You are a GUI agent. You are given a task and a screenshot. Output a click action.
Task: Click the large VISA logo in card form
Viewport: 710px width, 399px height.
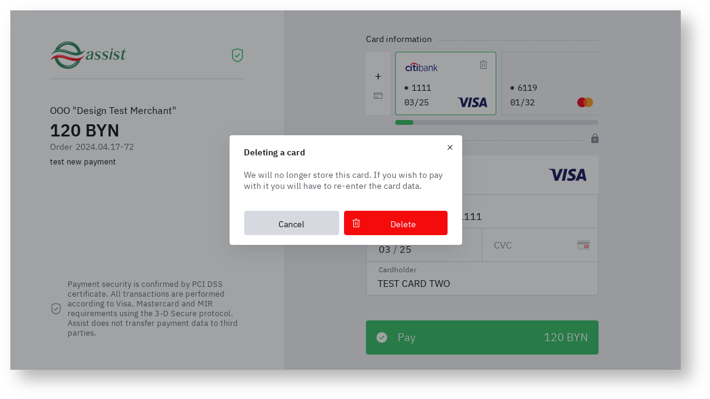click(568, 175)
